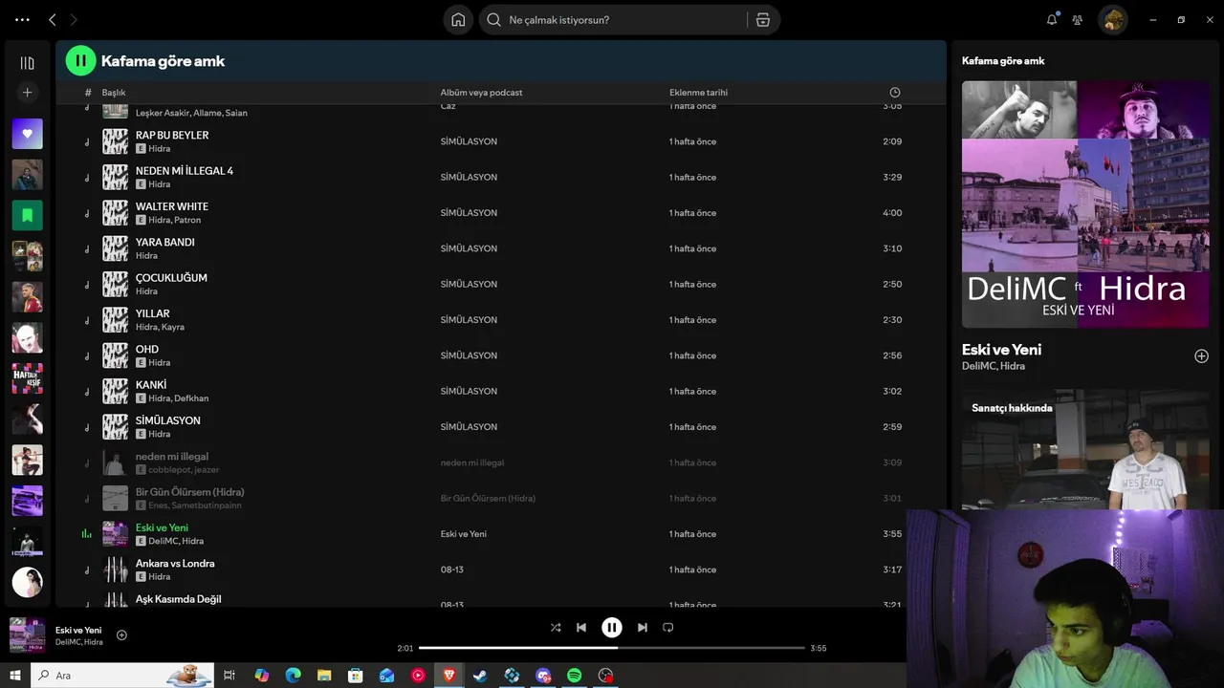The image size is (1224, 688).
Task: Add Eski ve Yeni to Liked from player bar
Action: [121, 635]
